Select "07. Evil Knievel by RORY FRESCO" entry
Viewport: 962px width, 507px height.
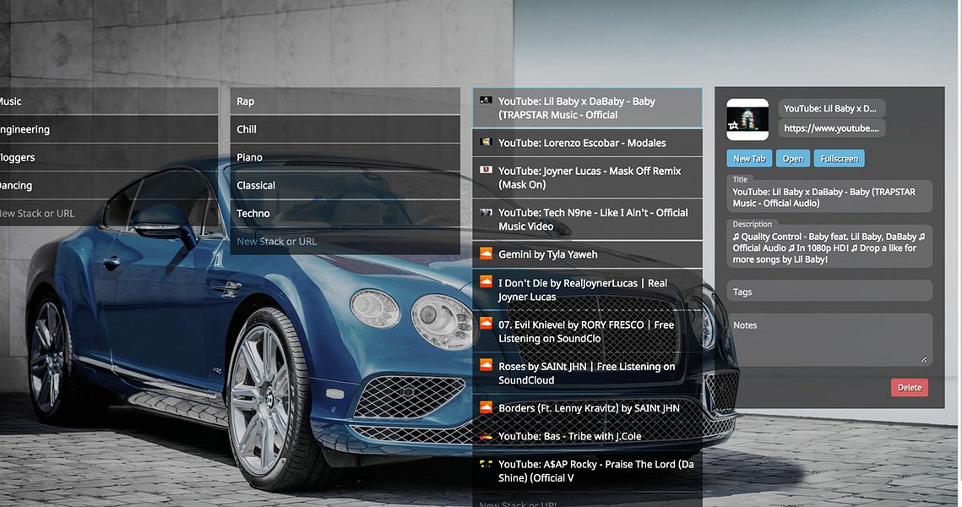coord(587,331)
